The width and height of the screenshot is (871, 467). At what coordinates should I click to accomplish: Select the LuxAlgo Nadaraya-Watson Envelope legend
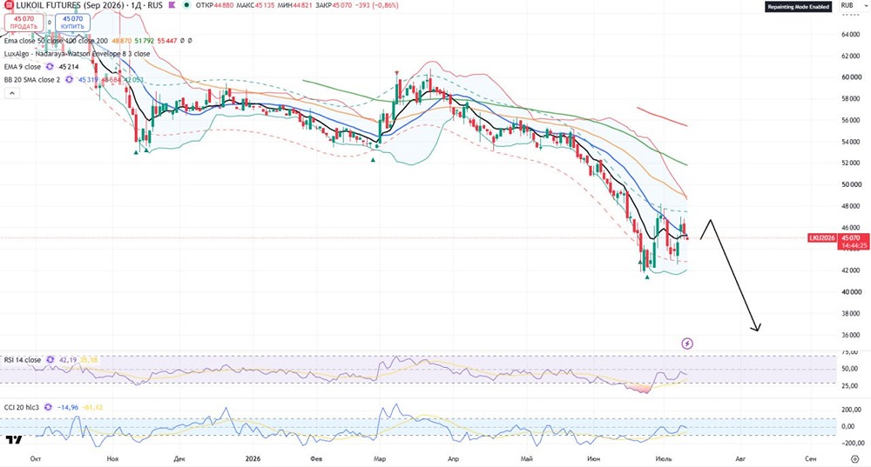77,54
